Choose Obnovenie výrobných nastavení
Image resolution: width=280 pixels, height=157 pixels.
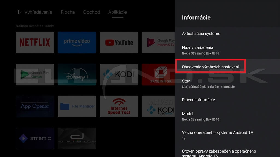(x=210, y=67)
